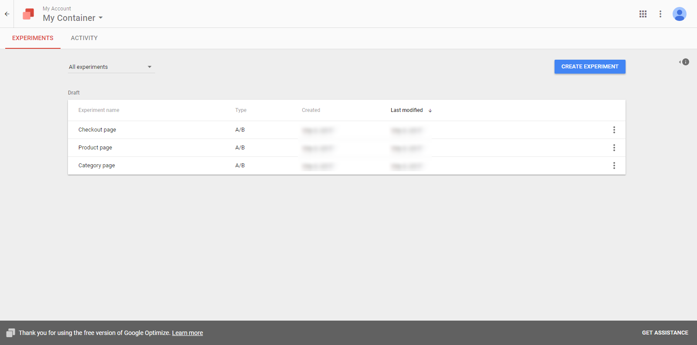Image resolution: width=697 pixels, height=345 pixels.
Task: Open options menu for Checkout page
Action: [614, 130]
